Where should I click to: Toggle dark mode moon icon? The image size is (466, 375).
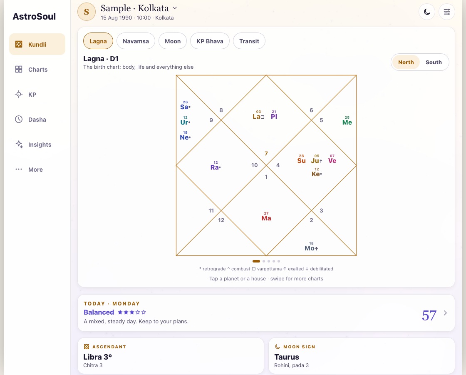coord(427,12)
